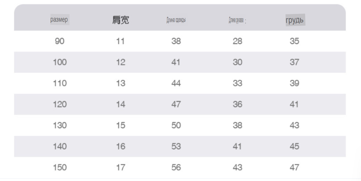Click size 150 cell

coord(60,167)
